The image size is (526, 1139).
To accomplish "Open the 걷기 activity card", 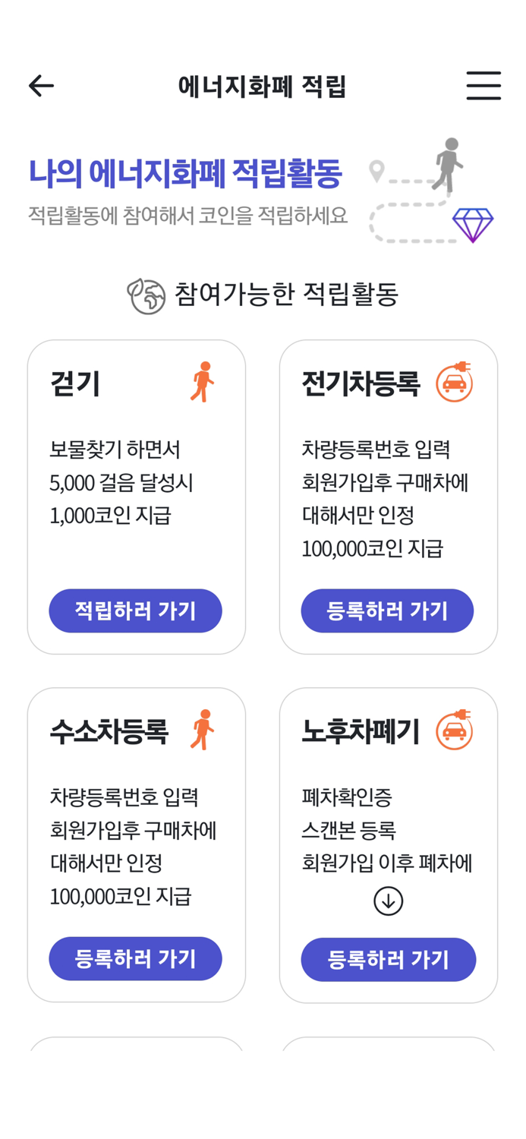I will [136, 497].
